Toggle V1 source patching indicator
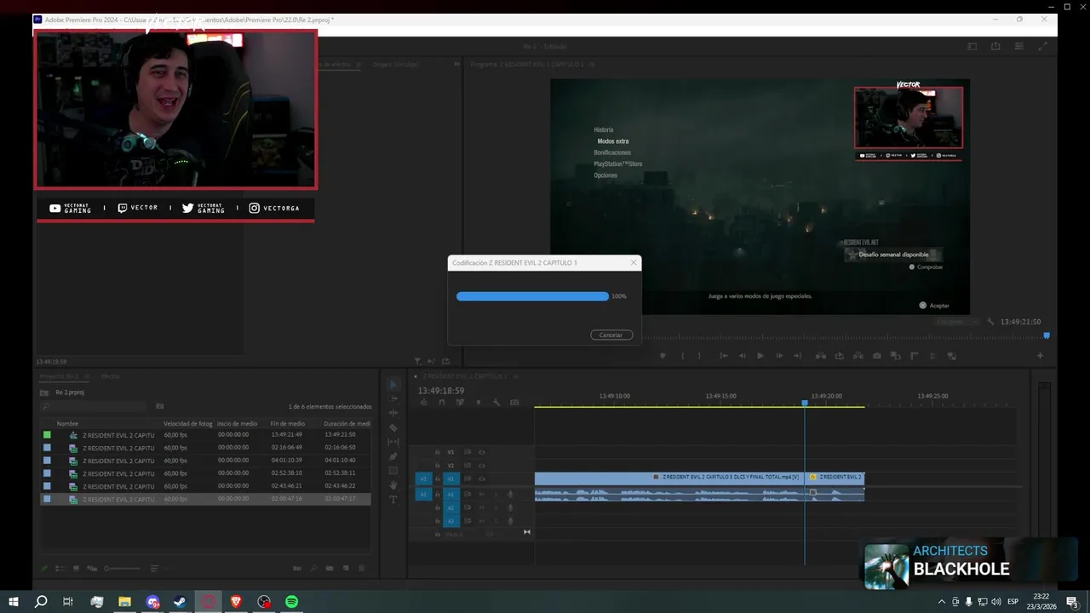The height and width of the screenshot is (613, 1090). click(x=423, y=478)
